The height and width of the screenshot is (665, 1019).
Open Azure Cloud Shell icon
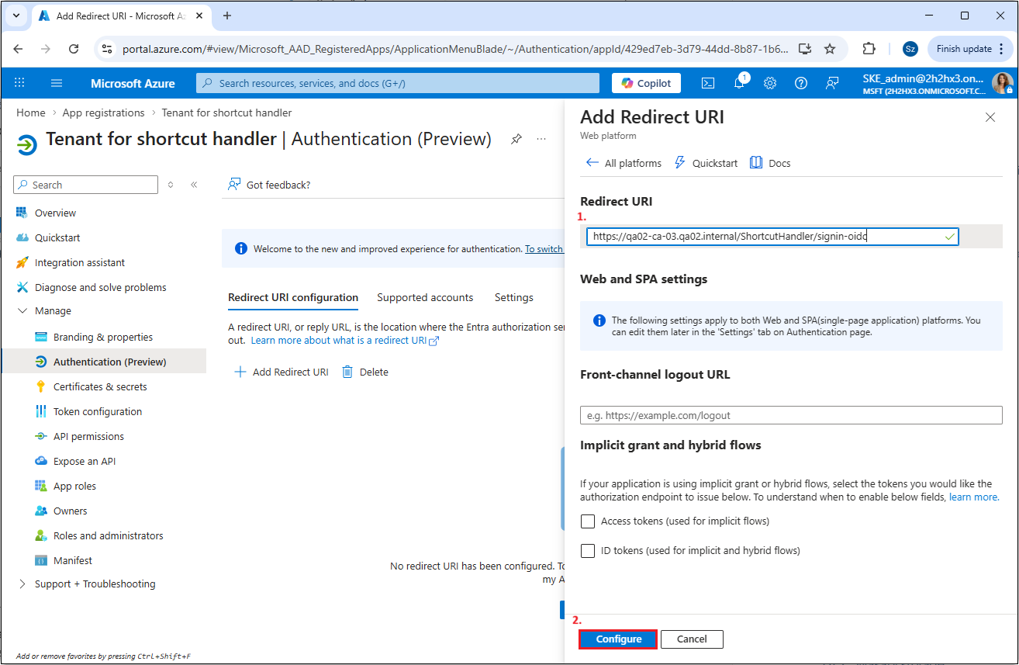[708, 83]
